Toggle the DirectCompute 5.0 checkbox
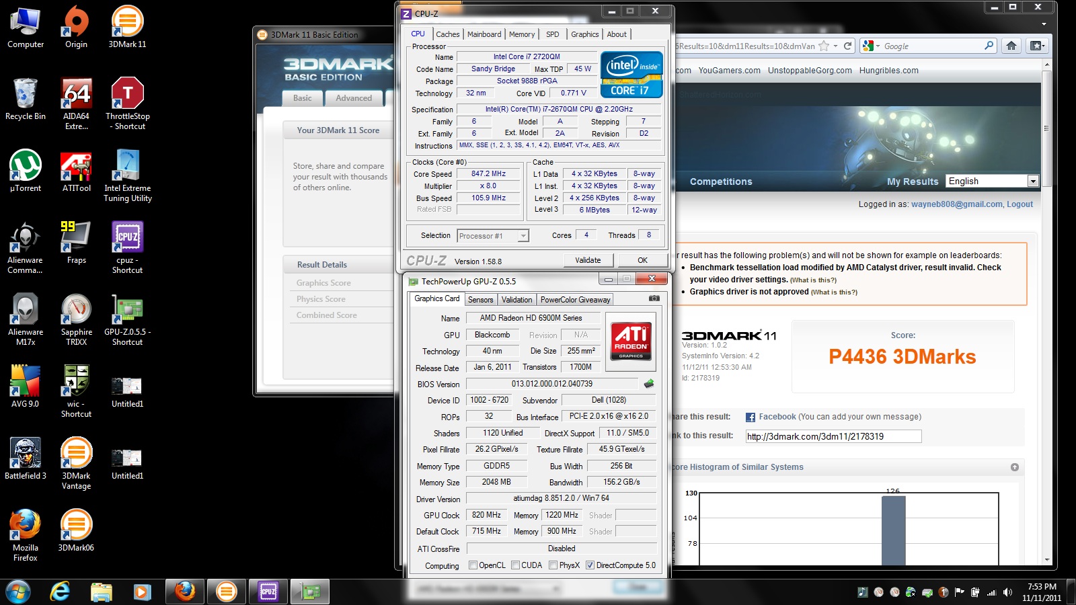This screenshot has width=1076, height=605. pyautogui.click(x=590, y=565)
